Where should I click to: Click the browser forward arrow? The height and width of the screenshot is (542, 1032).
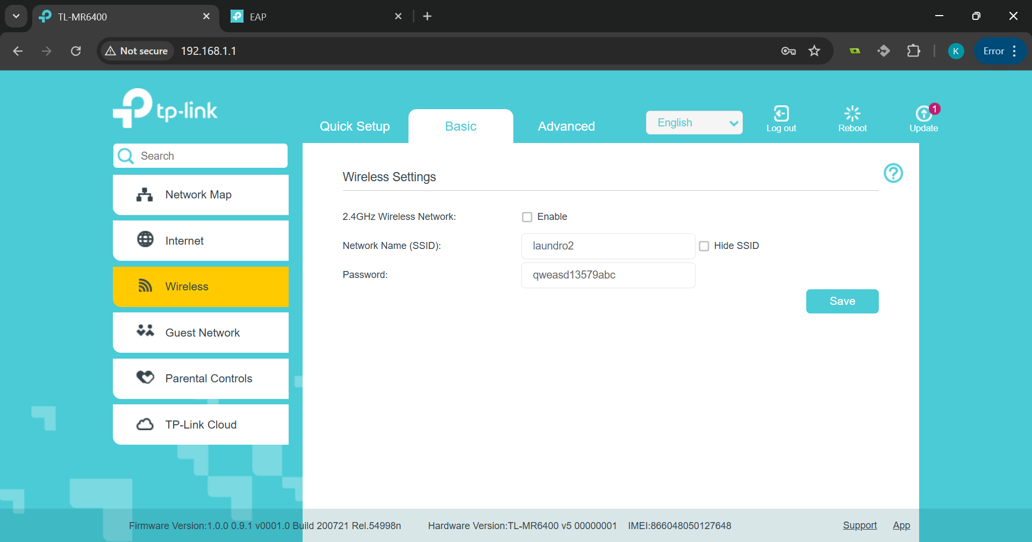tap(47, 51)
